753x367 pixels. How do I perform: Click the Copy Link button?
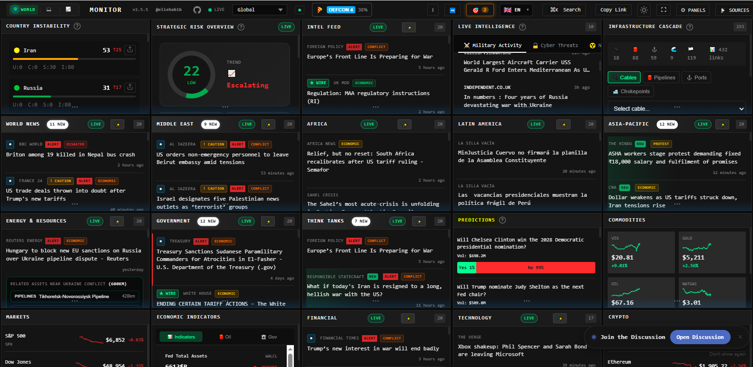click(x=613, y=10)
